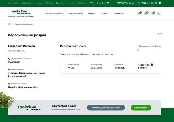174x122 pixels.
Task: Open the favorites heart icon
Action: tap(146, 14)
